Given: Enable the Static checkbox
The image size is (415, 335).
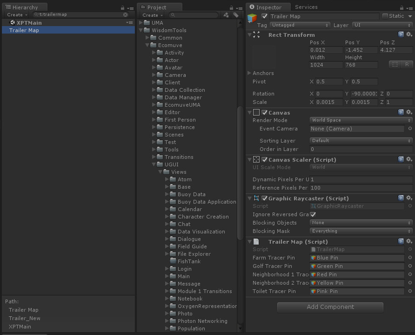Looking at the screenshot, I should coord(385,16).
